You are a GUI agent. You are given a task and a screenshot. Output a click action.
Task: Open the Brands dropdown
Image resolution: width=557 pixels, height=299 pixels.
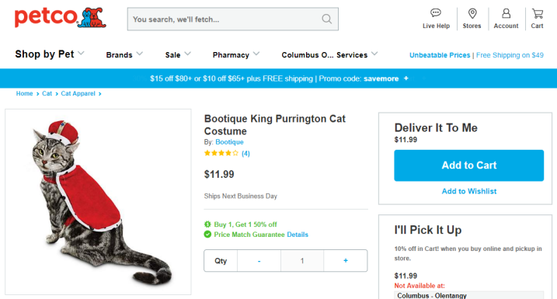124,54
